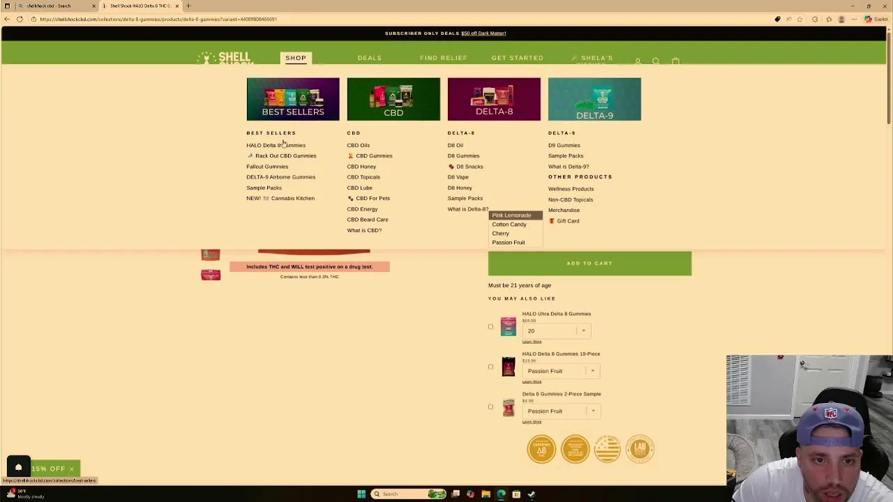Open Task View from the taskbar
Screen dimensions: 893x502
click(456, 494)
